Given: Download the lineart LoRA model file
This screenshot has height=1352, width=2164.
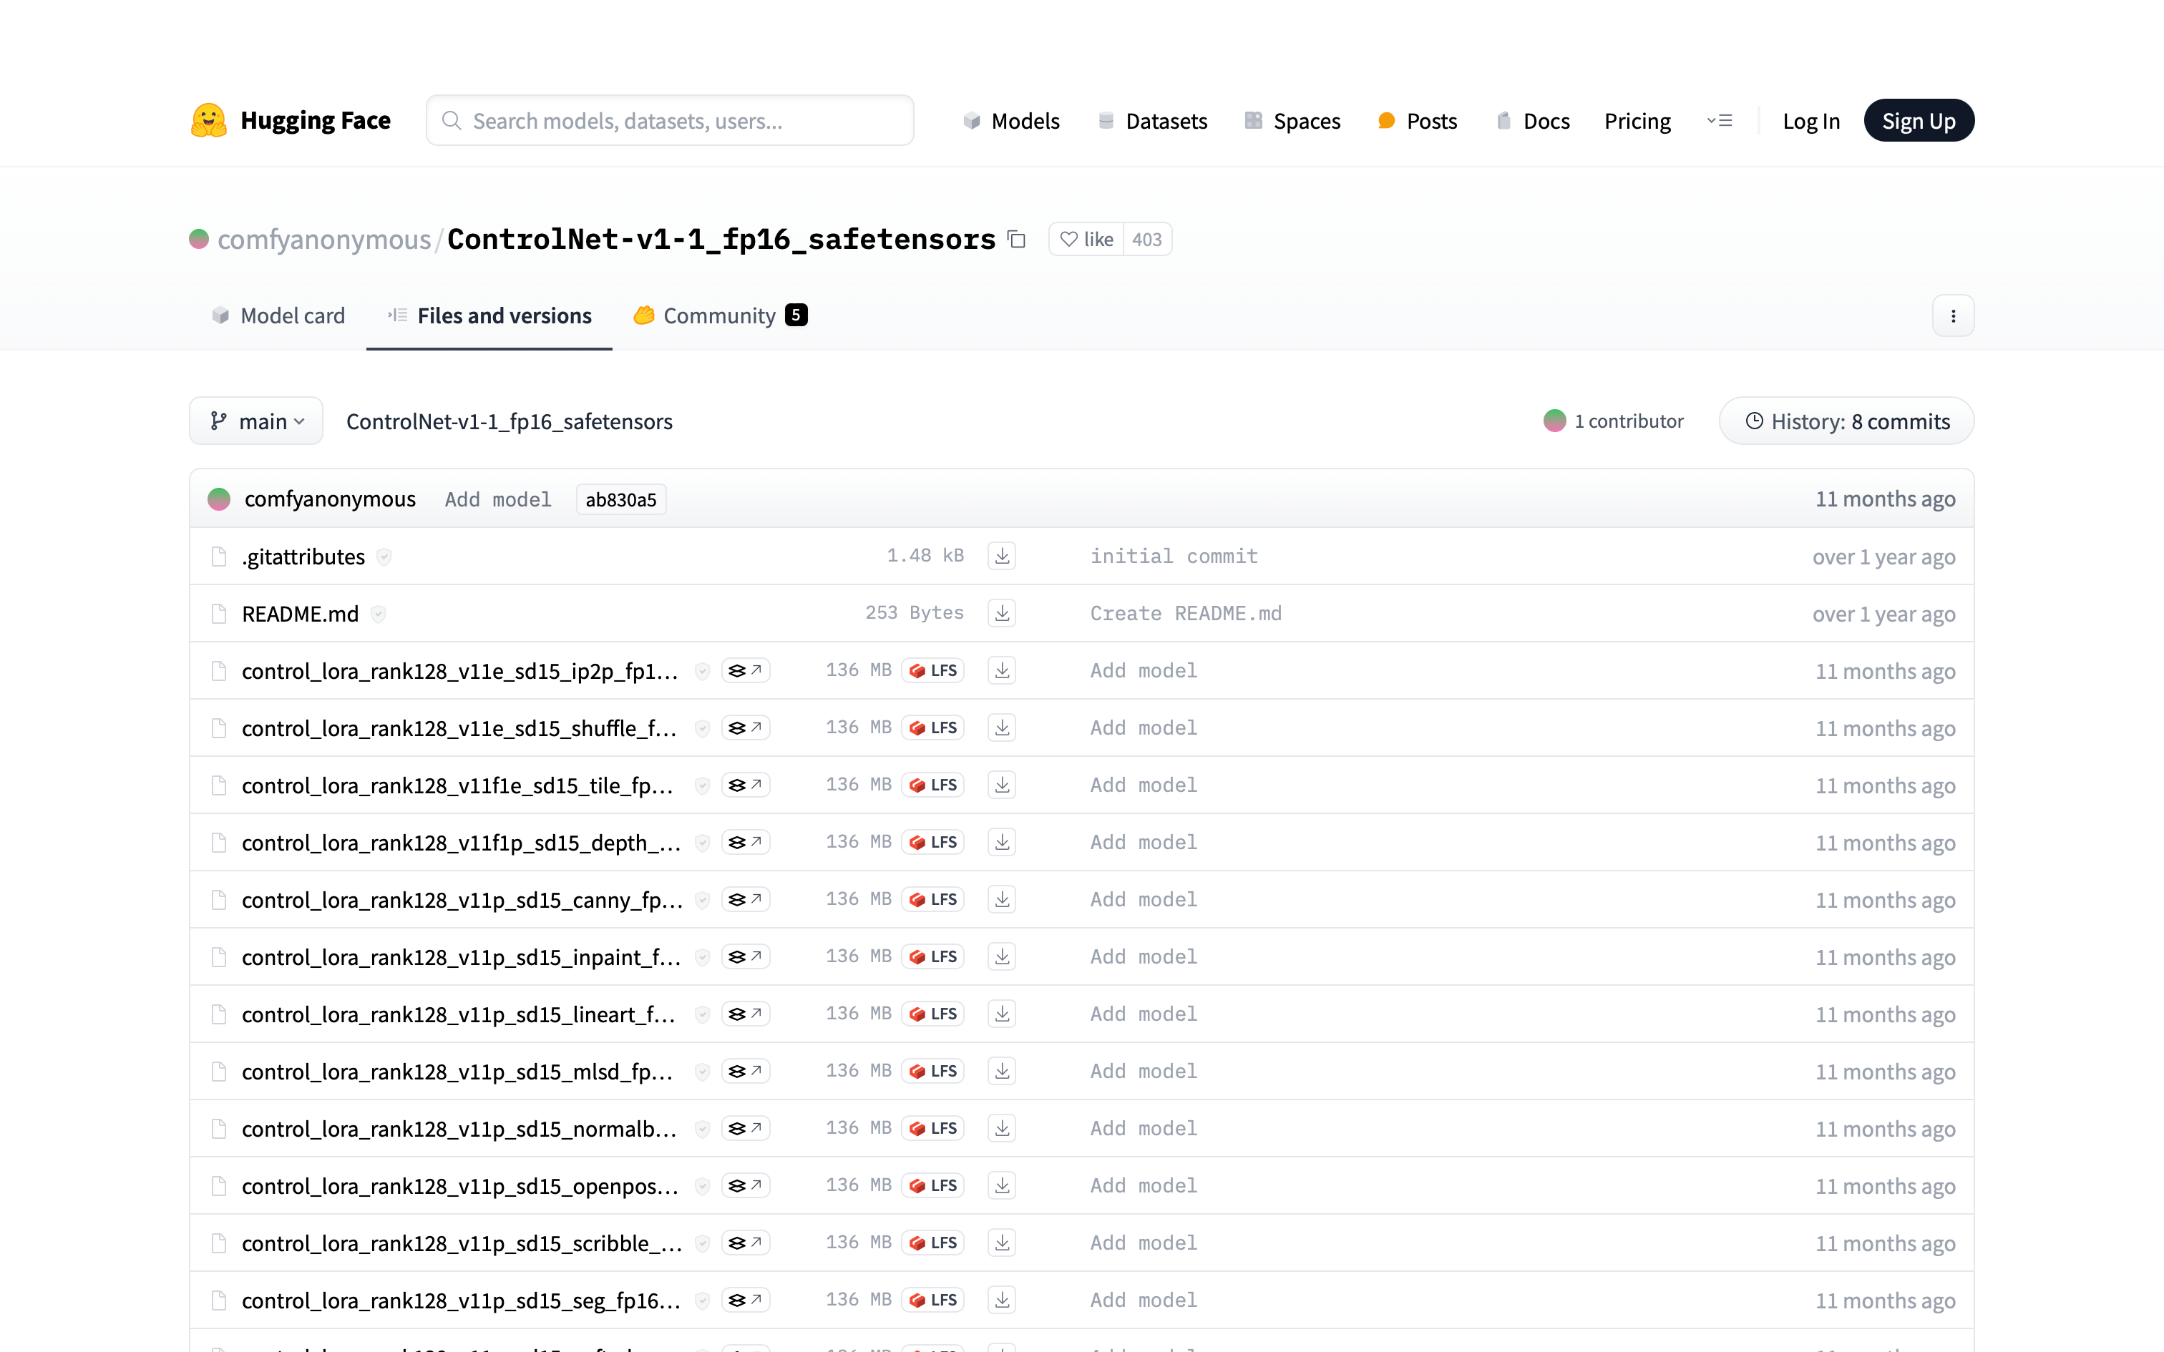Looking at the screenshot, I should click(x=1002, y=1014).
